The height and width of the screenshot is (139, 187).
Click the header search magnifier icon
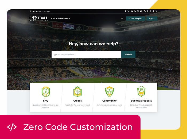tap(122, 18)
